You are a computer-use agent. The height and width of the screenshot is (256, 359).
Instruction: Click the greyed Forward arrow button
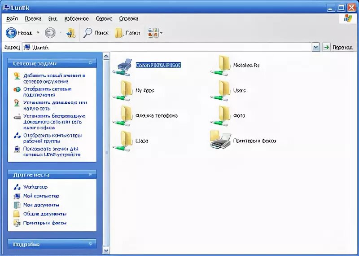click(x=50, y=33)
